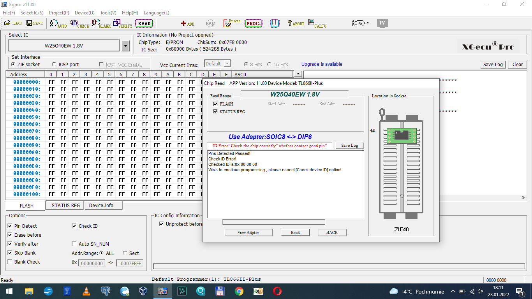Image resolution: width=532 pixels, height=299 pixels.
Task: Choose the ALL address range option
Action: [102, 253]
